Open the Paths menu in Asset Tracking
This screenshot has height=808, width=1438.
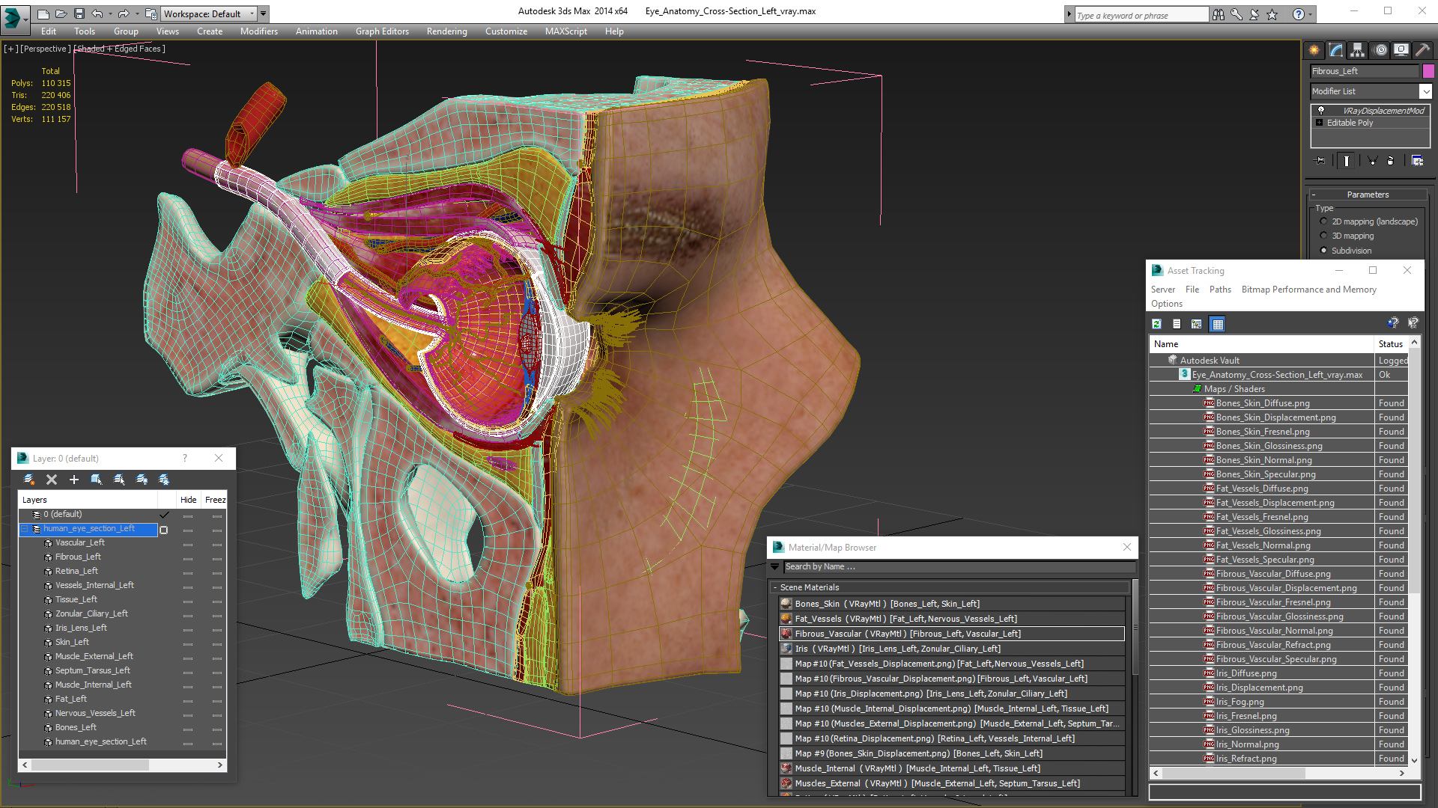(x=1219, y=290)
